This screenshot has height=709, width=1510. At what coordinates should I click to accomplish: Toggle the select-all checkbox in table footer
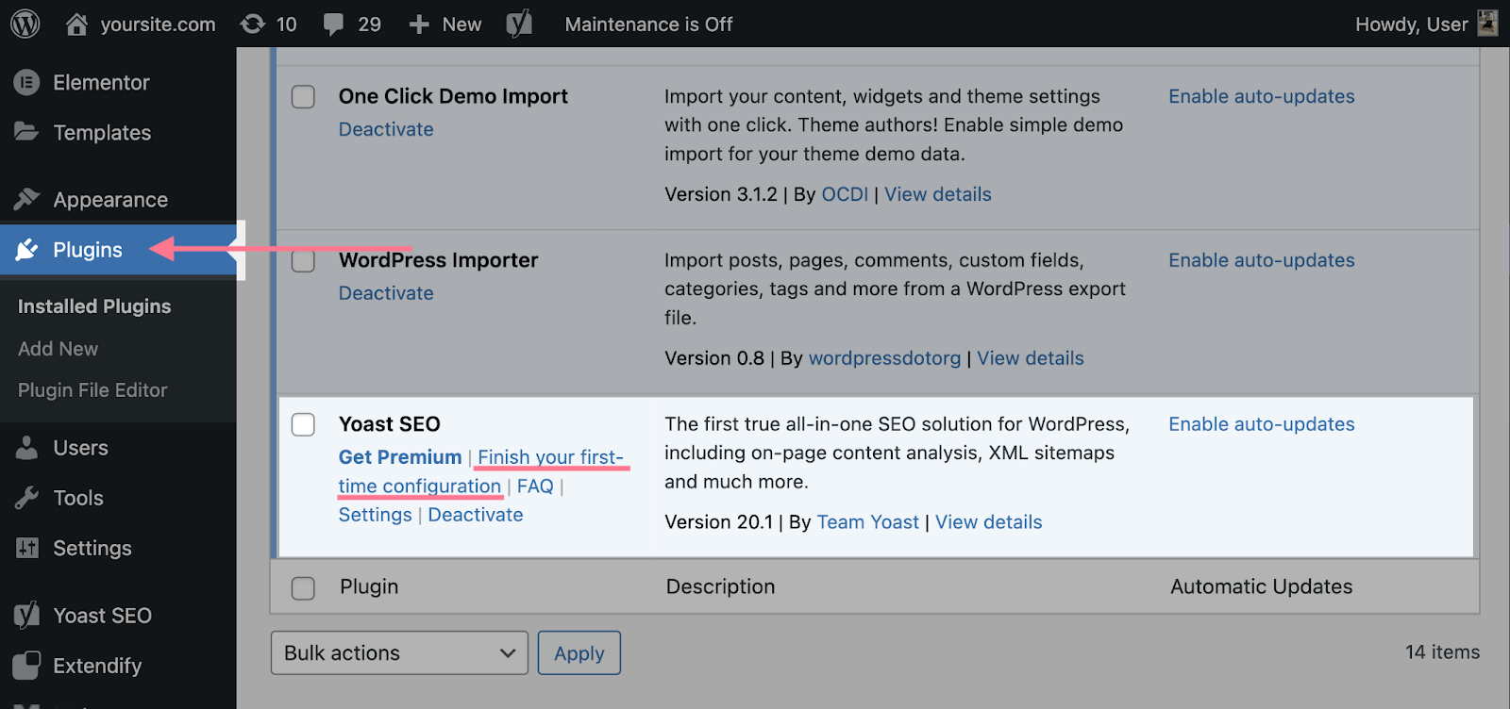[303, 588]
